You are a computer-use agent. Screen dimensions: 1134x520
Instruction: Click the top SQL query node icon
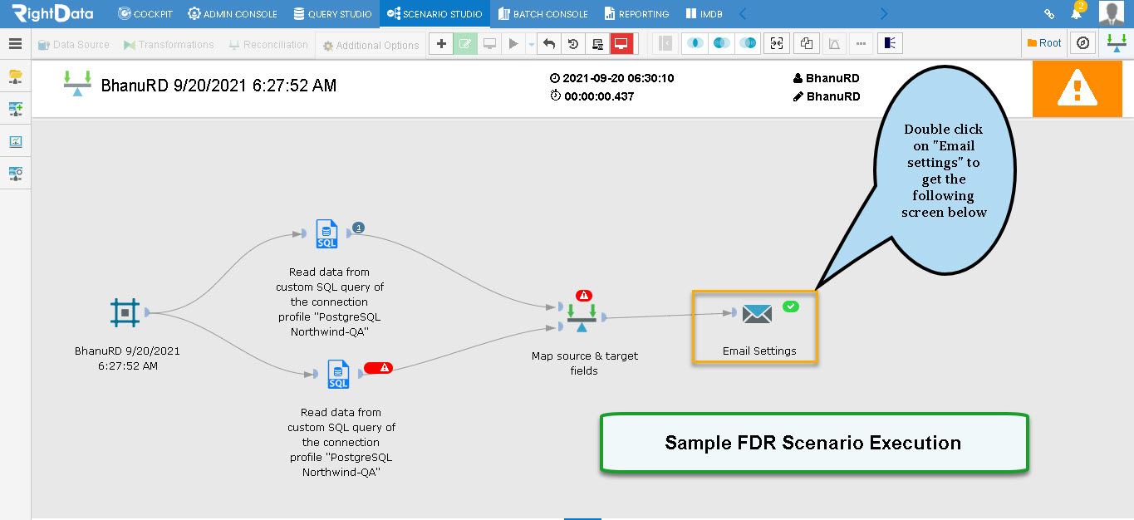click(327, 233)
